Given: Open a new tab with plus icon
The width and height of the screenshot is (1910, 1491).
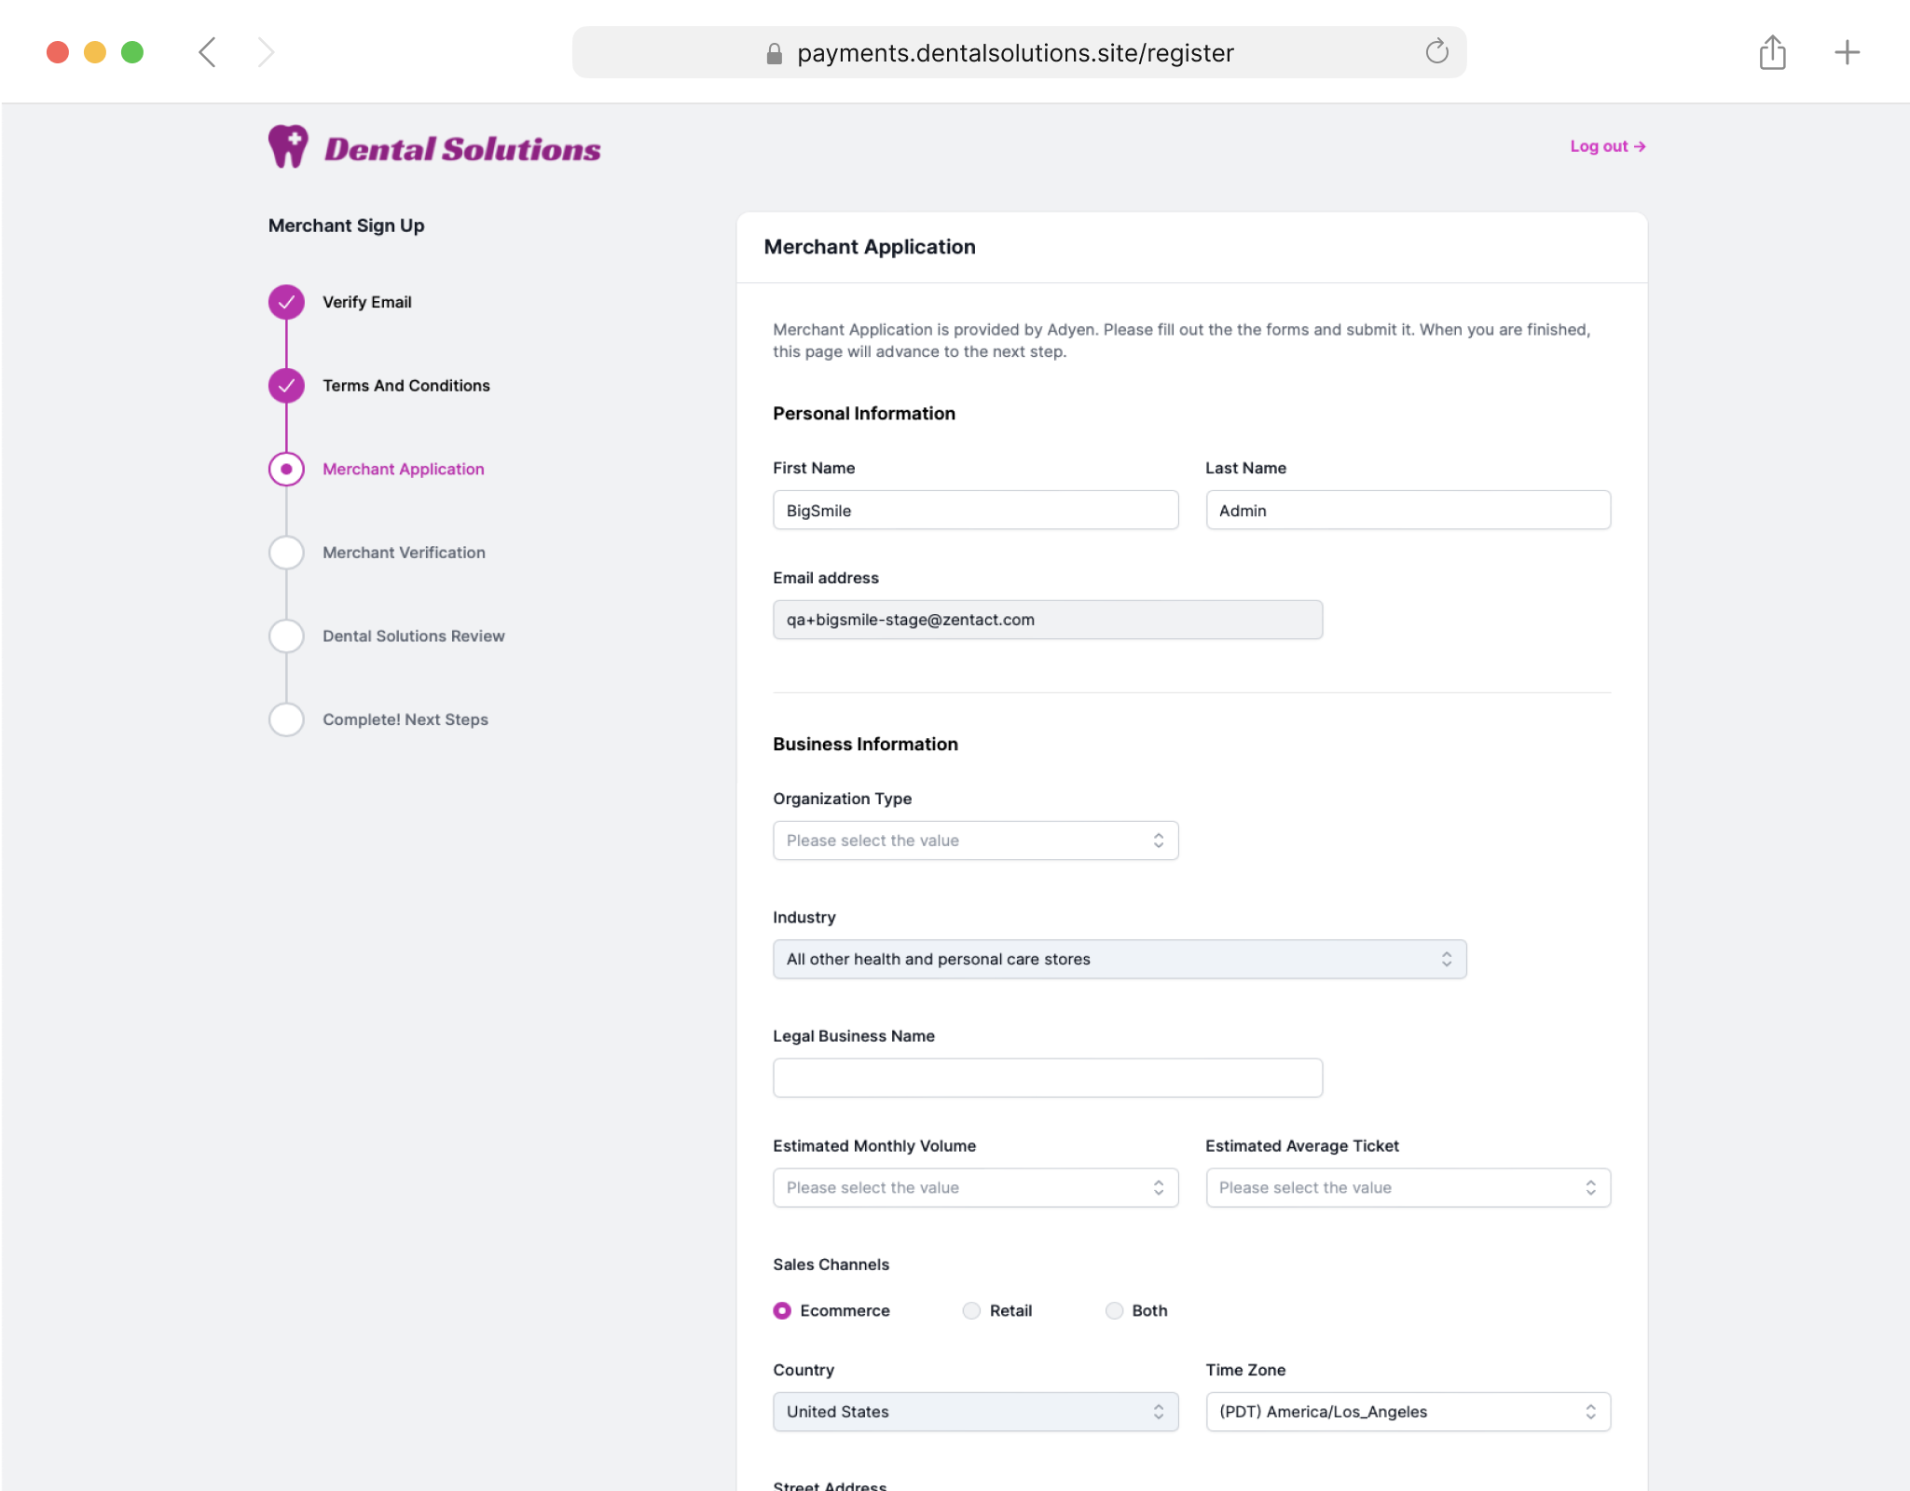Looking at the screenshot, I should (1847, 52).
